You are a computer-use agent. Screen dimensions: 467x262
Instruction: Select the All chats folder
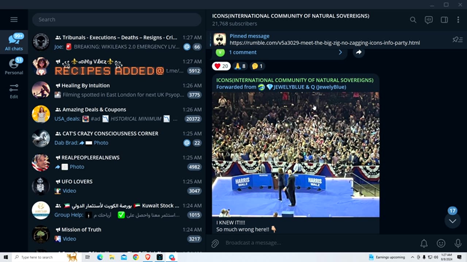(14, 41)
